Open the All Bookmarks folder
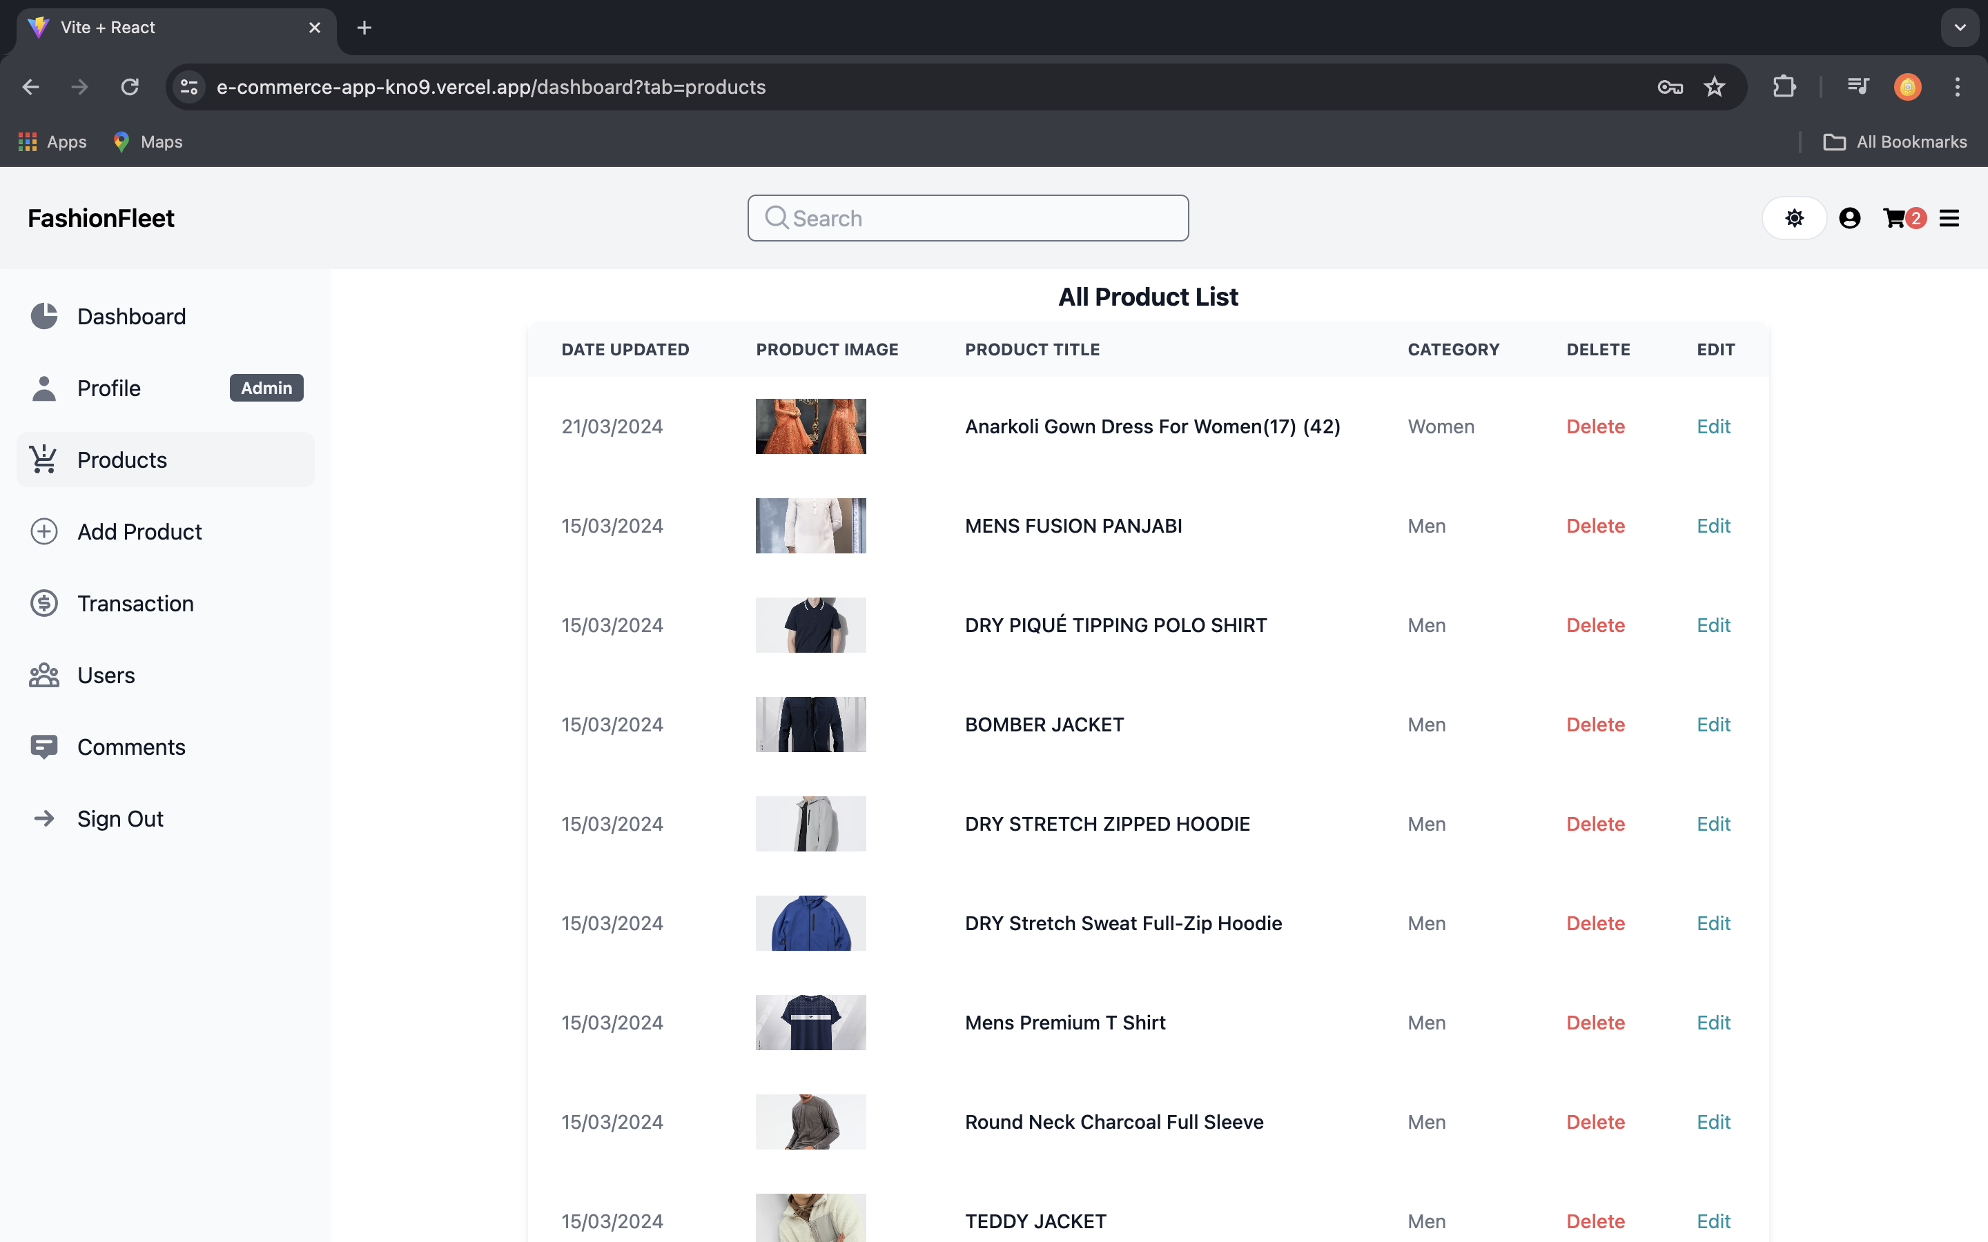 (x=1894, y=141)
